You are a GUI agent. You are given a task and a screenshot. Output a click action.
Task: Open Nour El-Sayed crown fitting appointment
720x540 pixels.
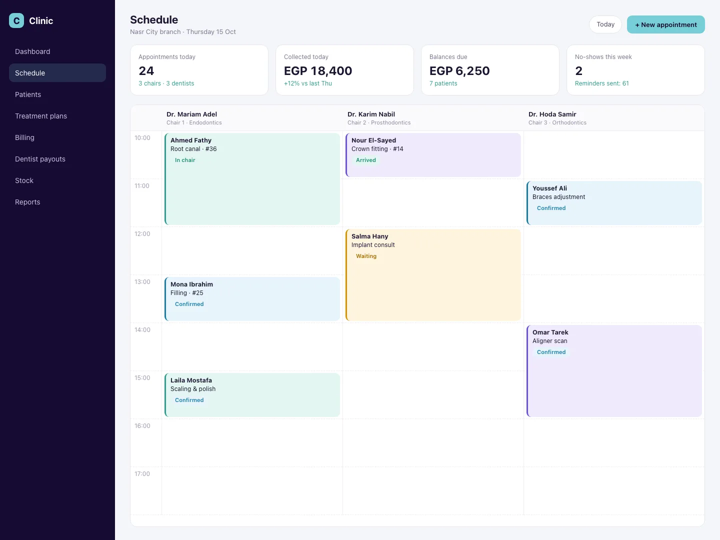pos(433,155)
